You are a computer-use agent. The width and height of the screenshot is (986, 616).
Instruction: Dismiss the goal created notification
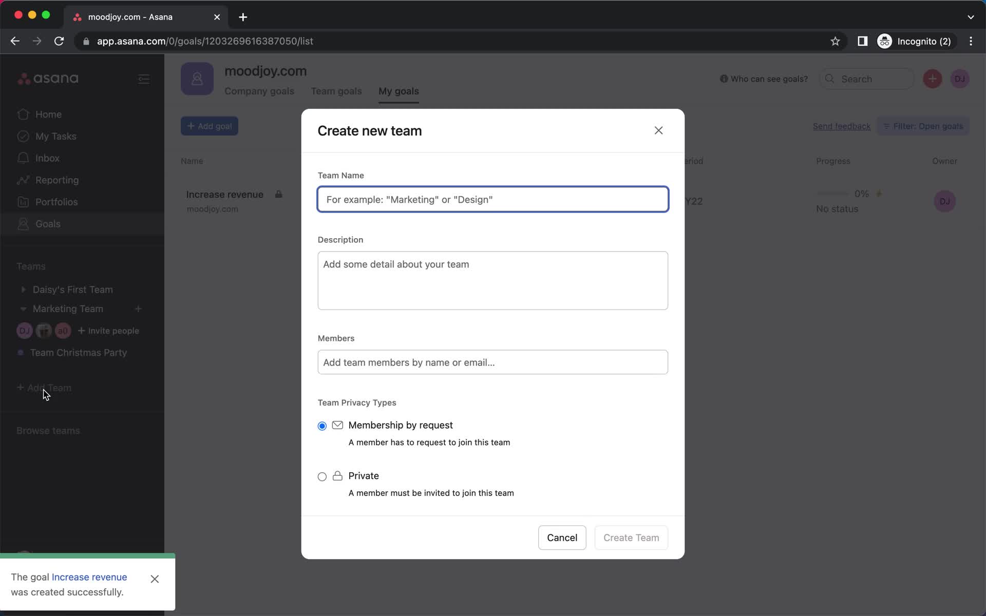coord(155,579)
